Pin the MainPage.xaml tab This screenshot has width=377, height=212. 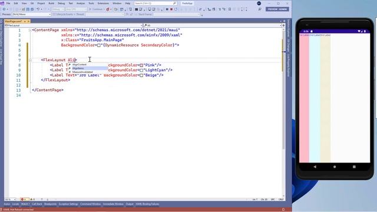25,21
